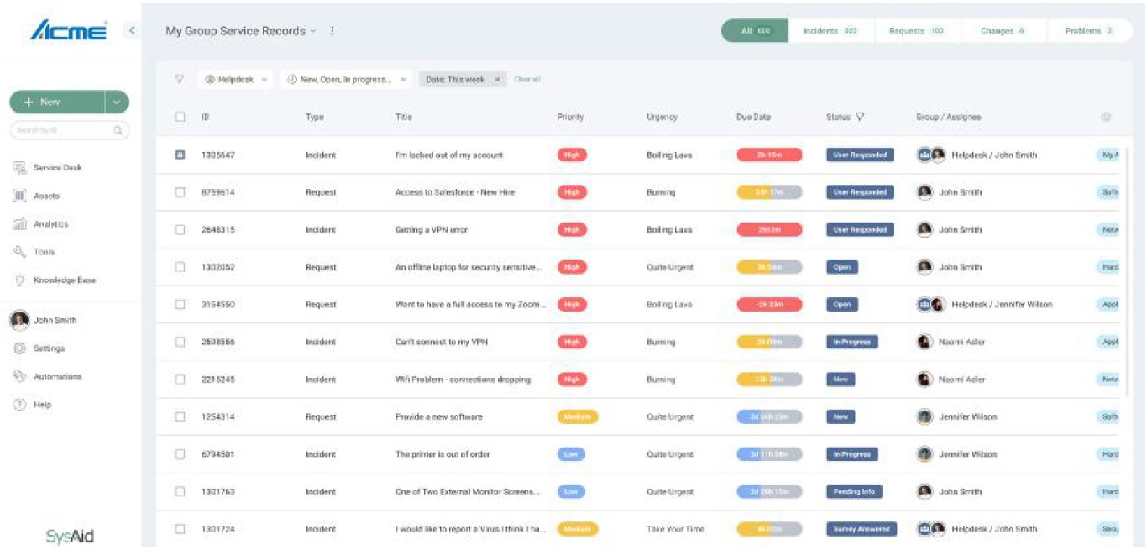The height and width of the screenshot is (550, 1147).
Task: Open the John Smith profile in sidebar
Action: [44, 320]
